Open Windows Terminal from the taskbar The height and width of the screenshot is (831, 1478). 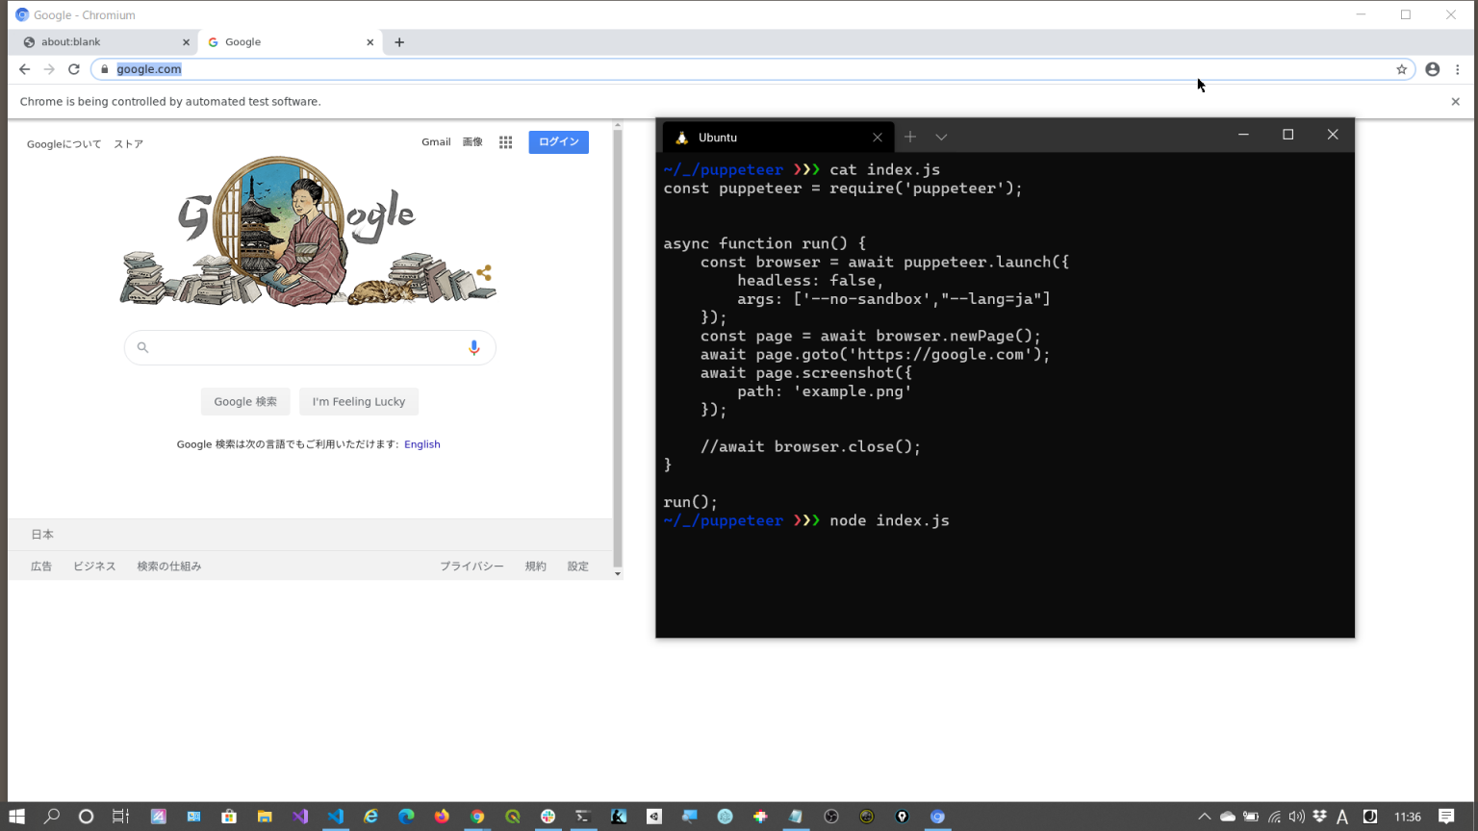click(582, 817)
